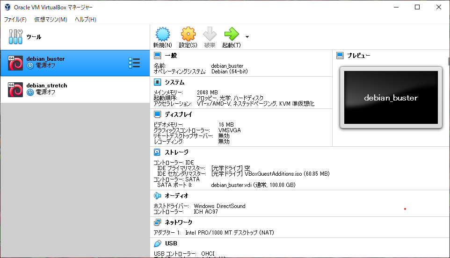
Task: Select the Tools (ツール) icon
Action: [x=15, y=37]
